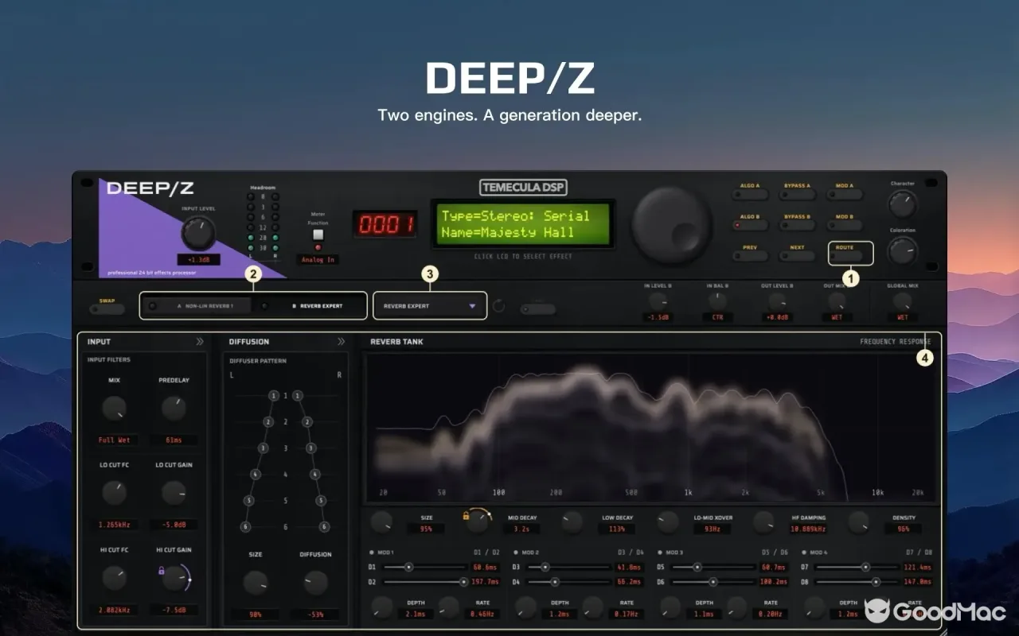Click the Character knob

(903, 204)
